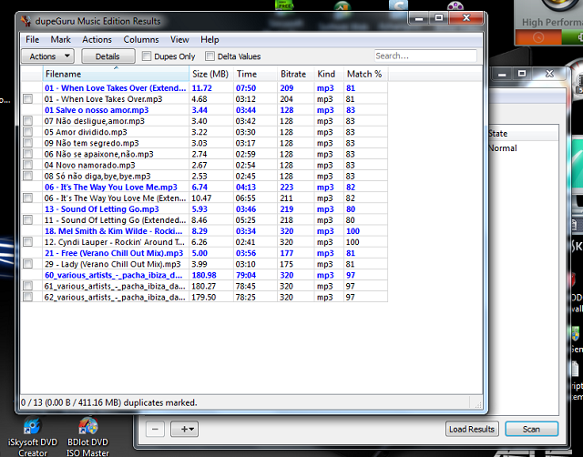This screenshot has width=583, height=457.
Task: Select the row 13 - Sound Of Letting Go.mp3
Action: click(x=204, y=208)
